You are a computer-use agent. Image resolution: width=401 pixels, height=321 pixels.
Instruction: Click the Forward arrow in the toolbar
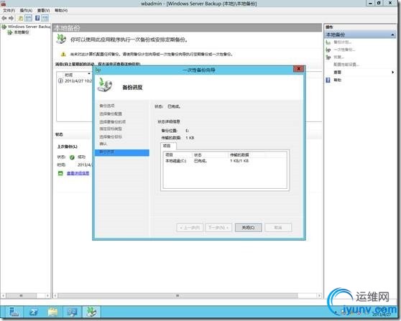[11, 18]
